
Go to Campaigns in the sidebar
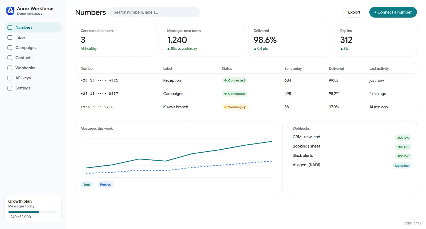(33, 48)
